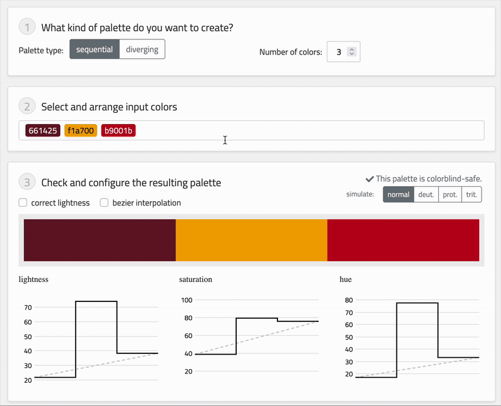
Task: Click the dark maroon palette swatch
Action: point(100,240)
